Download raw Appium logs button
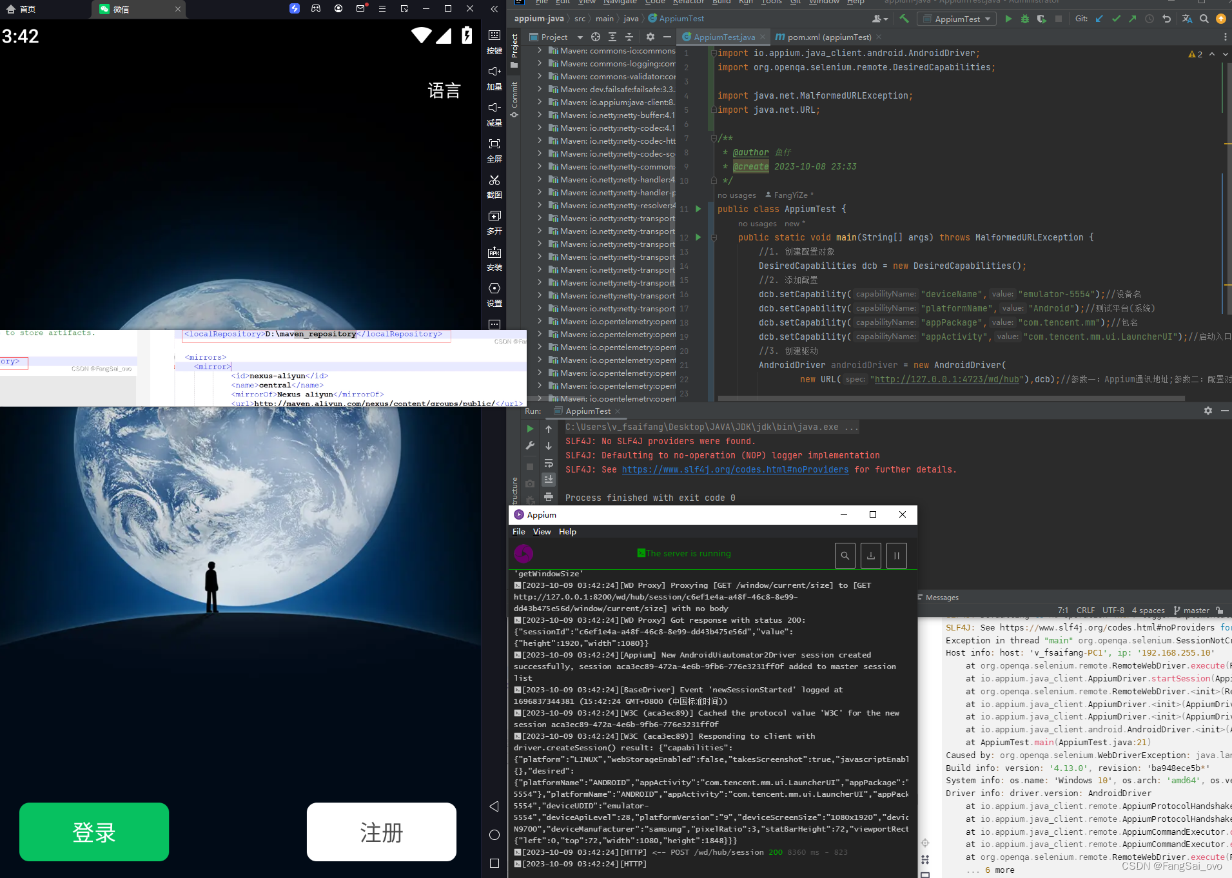Viewport: 1232px width, 878px height. (871, 555)
